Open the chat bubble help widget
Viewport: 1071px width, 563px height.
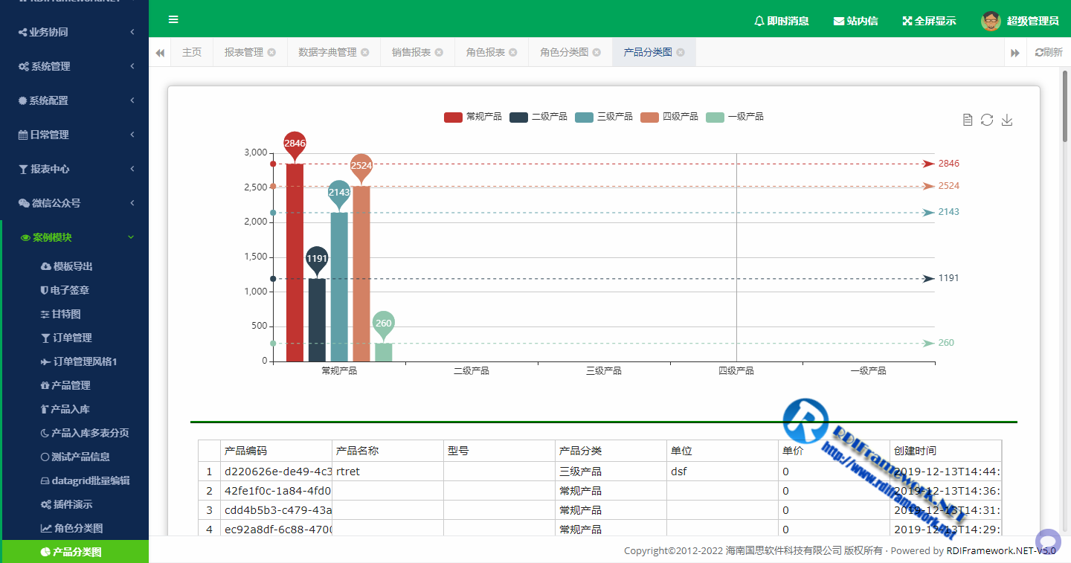pyautogui.click(x=1048, y=541)
